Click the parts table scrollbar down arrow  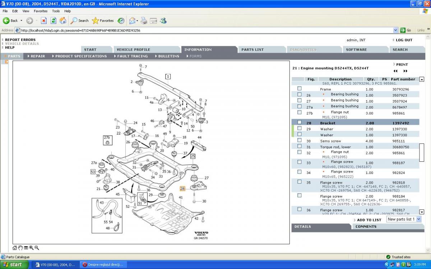point(422,212)
